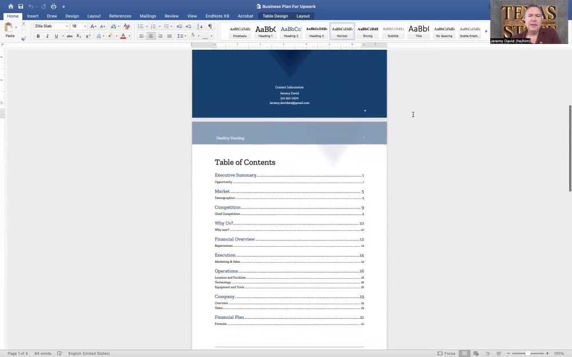Switch to the Insert tab
Screen dimensions: 572x357
tap(33, 16)
